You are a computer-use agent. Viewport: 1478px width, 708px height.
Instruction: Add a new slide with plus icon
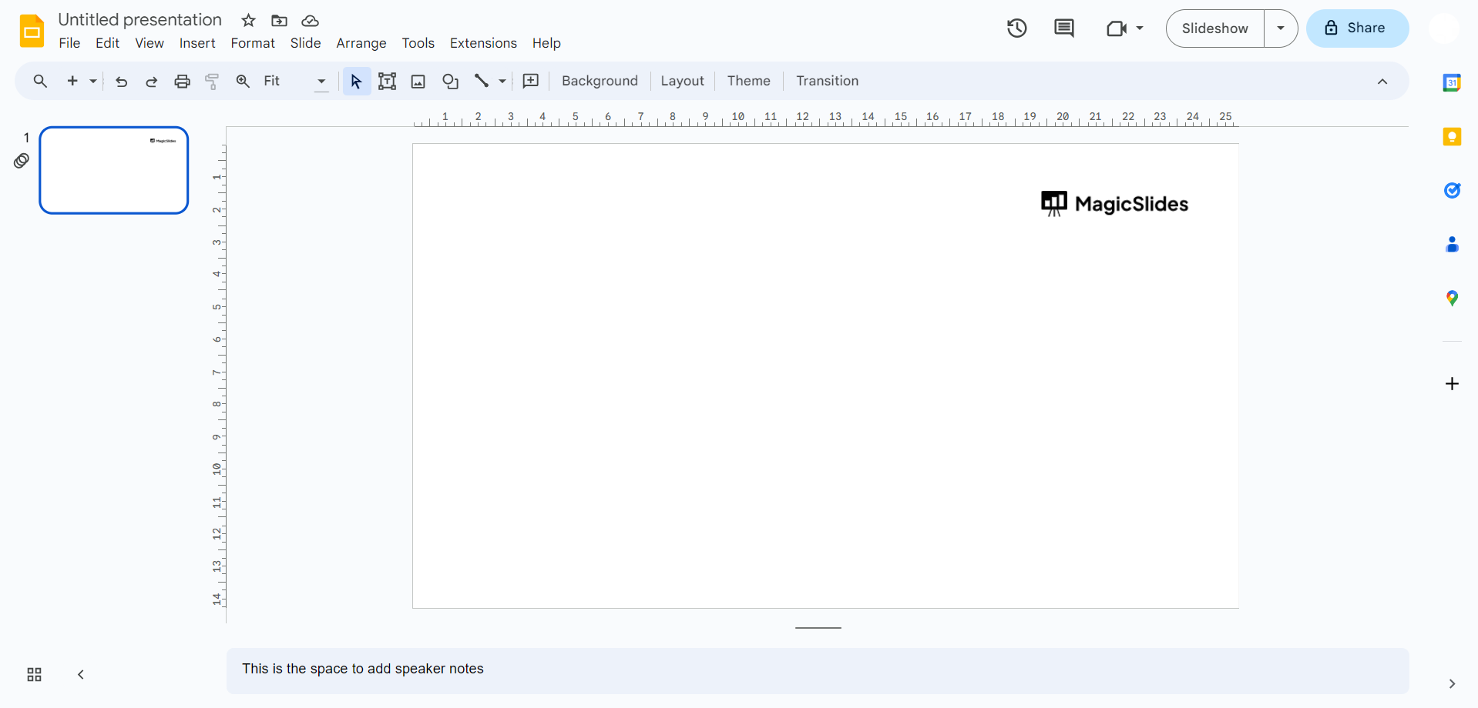72,81
